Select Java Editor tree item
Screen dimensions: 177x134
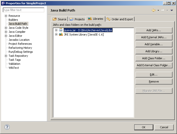coord(15,36)
